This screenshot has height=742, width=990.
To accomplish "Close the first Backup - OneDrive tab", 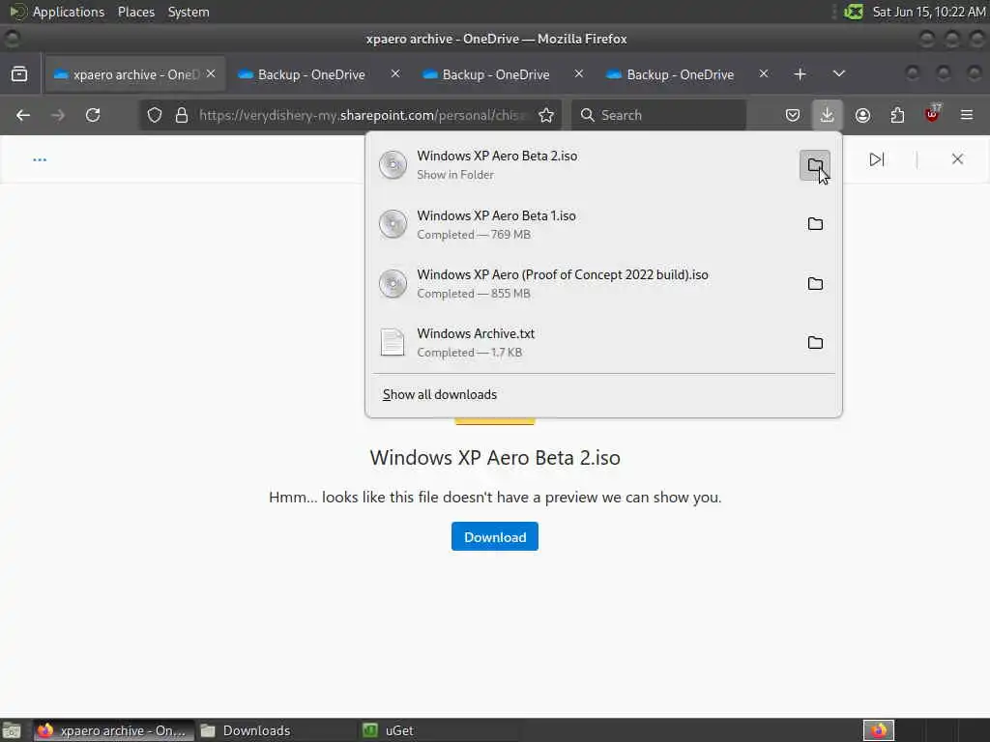I will [x=395, y=73].
